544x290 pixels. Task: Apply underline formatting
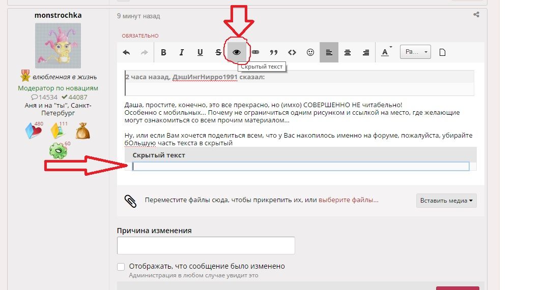click(200, 52)
